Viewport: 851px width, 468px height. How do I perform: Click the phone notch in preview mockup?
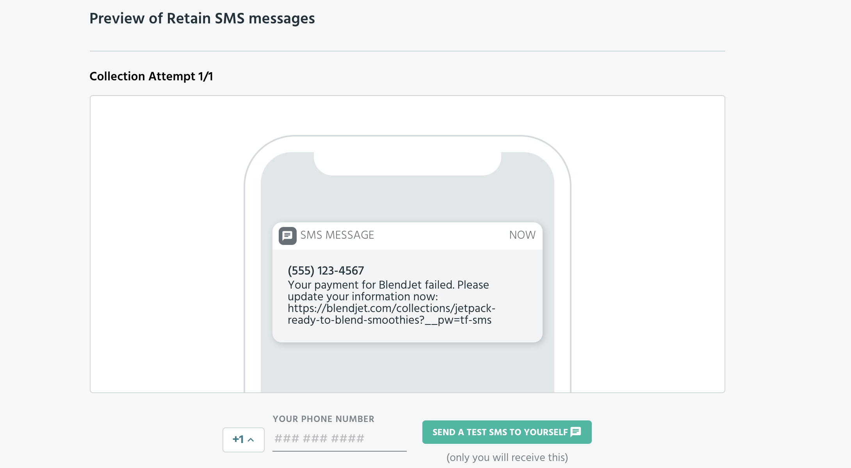[408, 164]
